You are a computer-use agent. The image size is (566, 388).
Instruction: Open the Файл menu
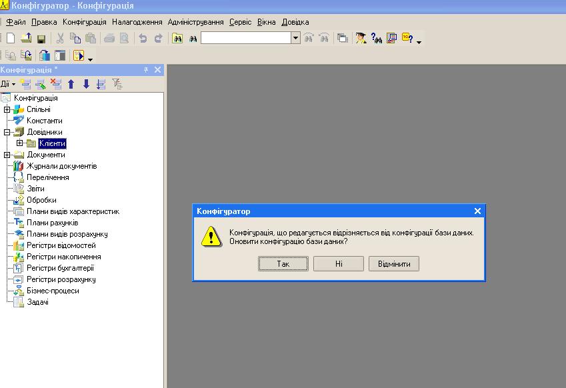coord(16,22)
